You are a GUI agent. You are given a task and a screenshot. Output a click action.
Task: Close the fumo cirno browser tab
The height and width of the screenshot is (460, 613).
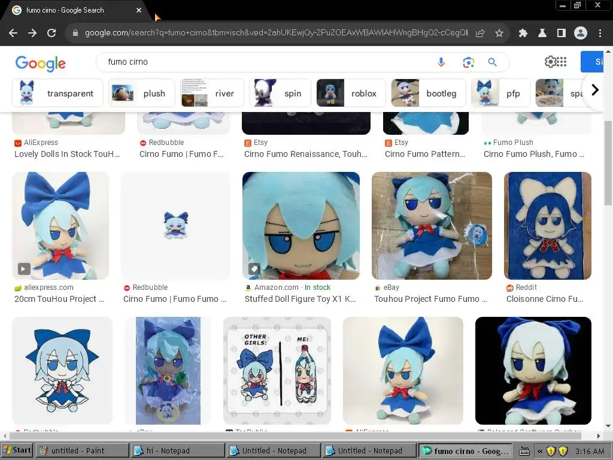point(139,10)
